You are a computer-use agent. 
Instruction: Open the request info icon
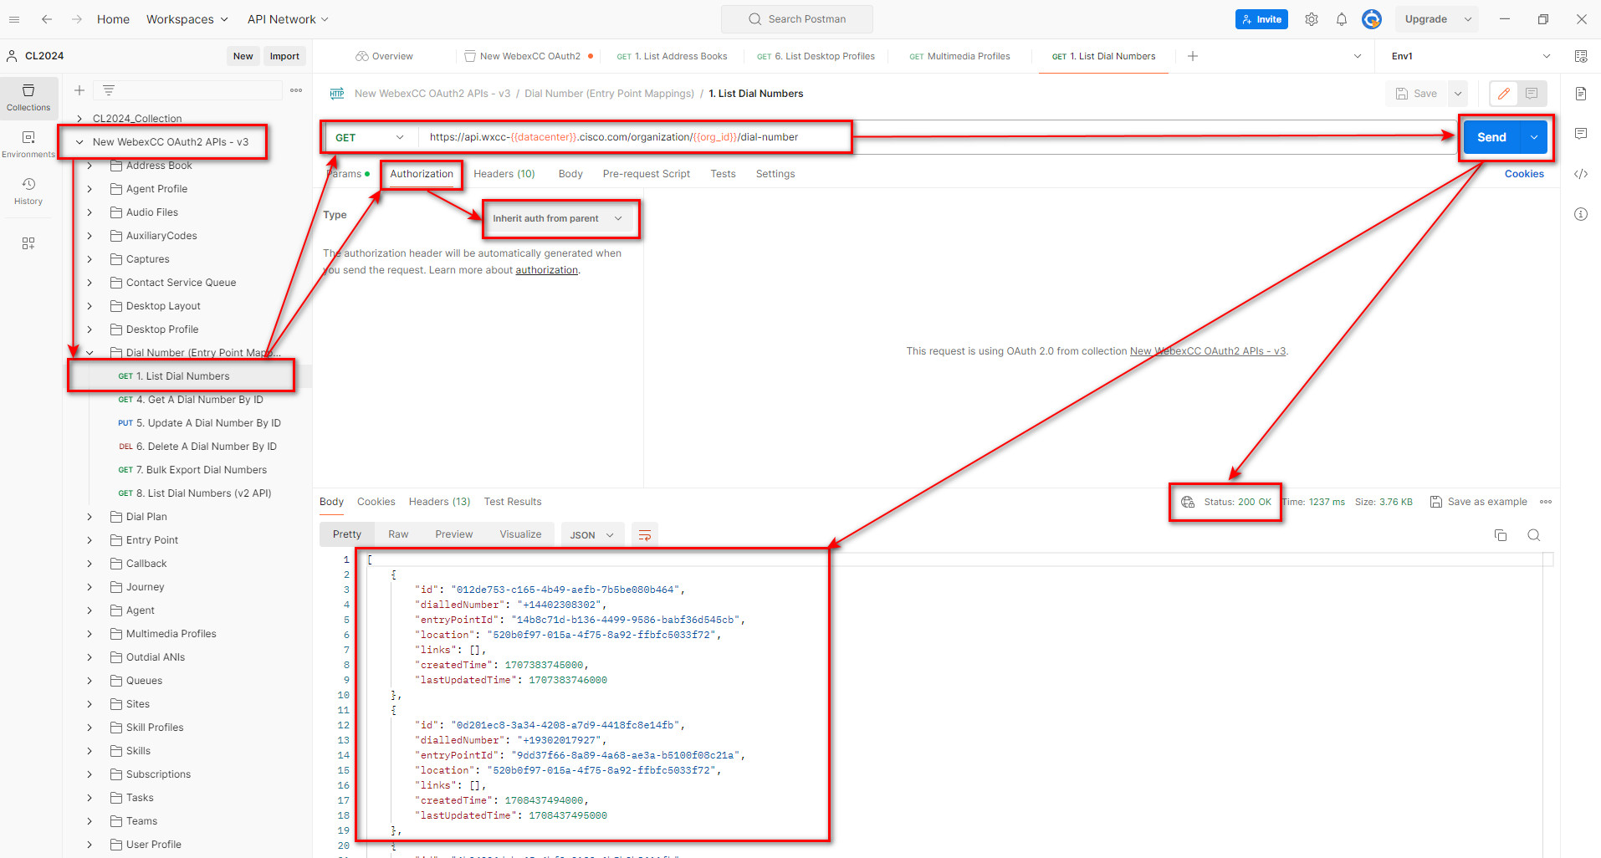coord(1581,214)
